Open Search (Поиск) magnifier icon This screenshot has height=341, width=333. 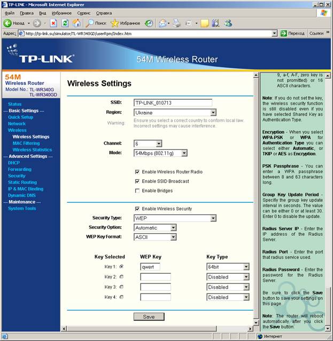(89, 23)
